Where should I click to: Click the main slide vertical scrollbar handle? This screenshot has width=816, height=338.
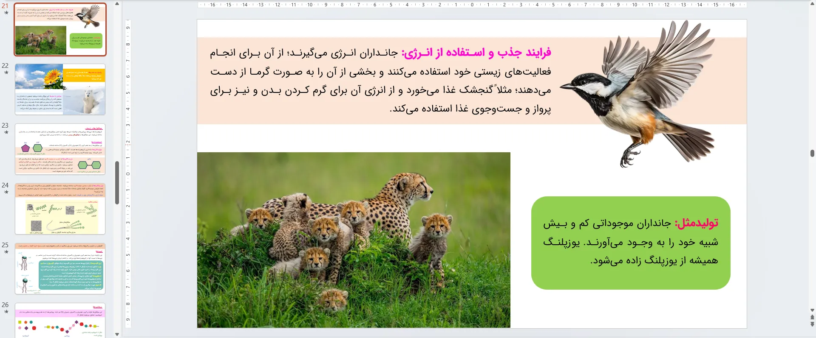coord(812,154)
